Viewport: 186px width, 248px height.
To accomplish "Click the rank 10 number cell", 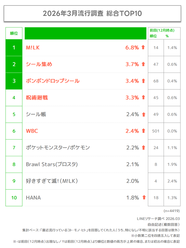I will [14, 198].
